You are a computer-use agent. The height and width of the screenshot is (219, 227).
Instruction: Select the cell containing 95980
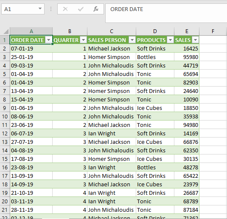[187, 57]
